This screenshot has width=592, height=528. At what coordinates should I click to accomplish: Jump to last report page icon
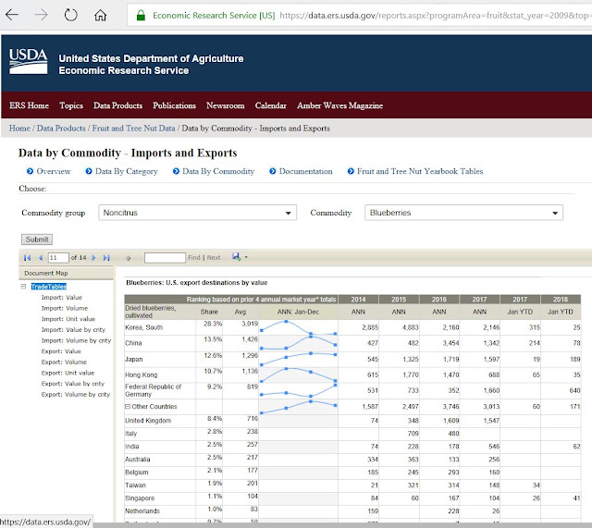106,258
